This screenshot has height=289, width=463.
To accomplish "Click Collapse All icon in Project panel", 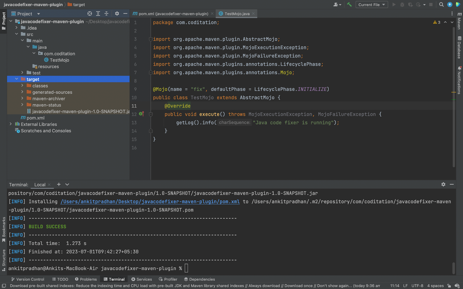I will coord(106,14).
